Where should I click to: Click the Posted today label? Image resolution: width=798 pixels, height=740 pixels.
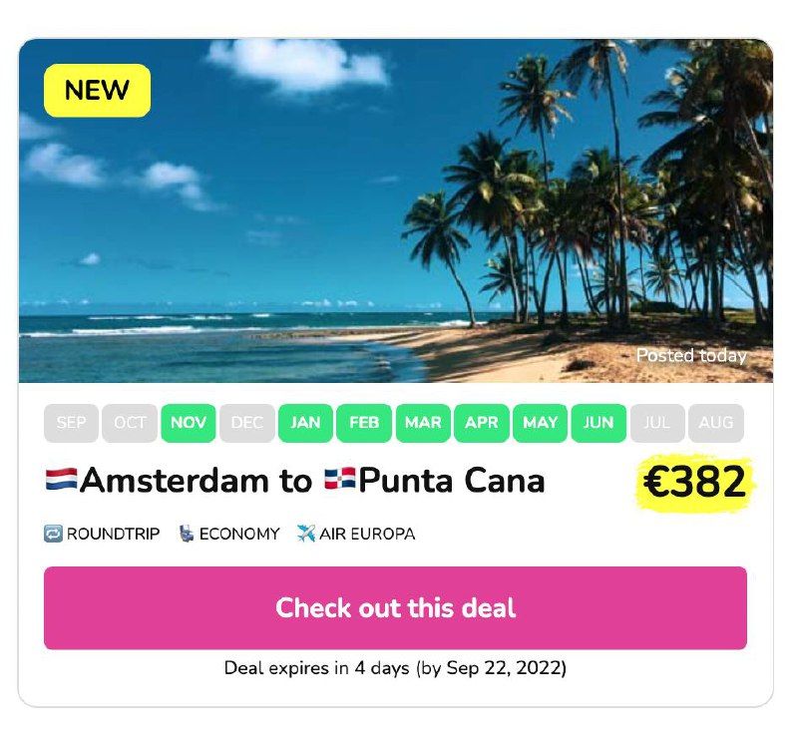click(x=690, y=355)
